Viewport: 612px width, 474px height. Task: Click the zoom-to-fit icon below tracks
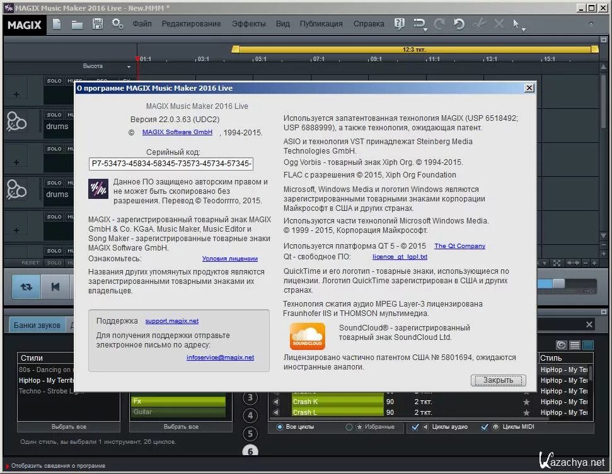(557, 263)
